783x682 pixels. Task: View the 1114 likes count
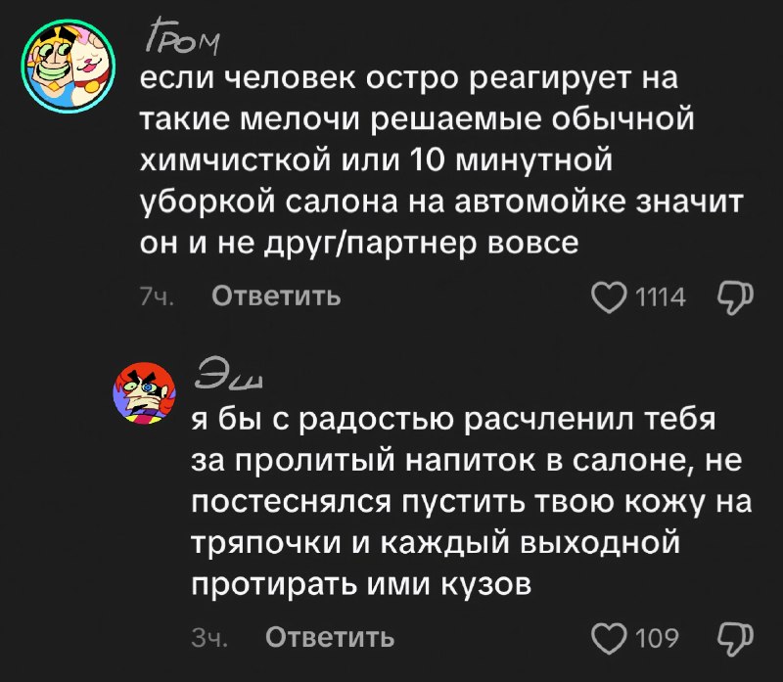(661, 298)
